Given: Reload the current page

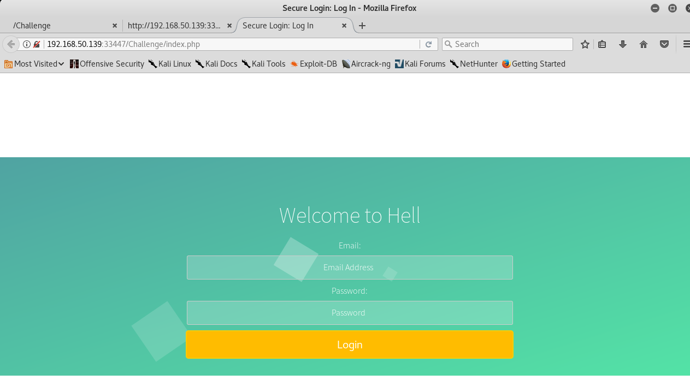Looking at the screenshot, I should tap(429, 44).
